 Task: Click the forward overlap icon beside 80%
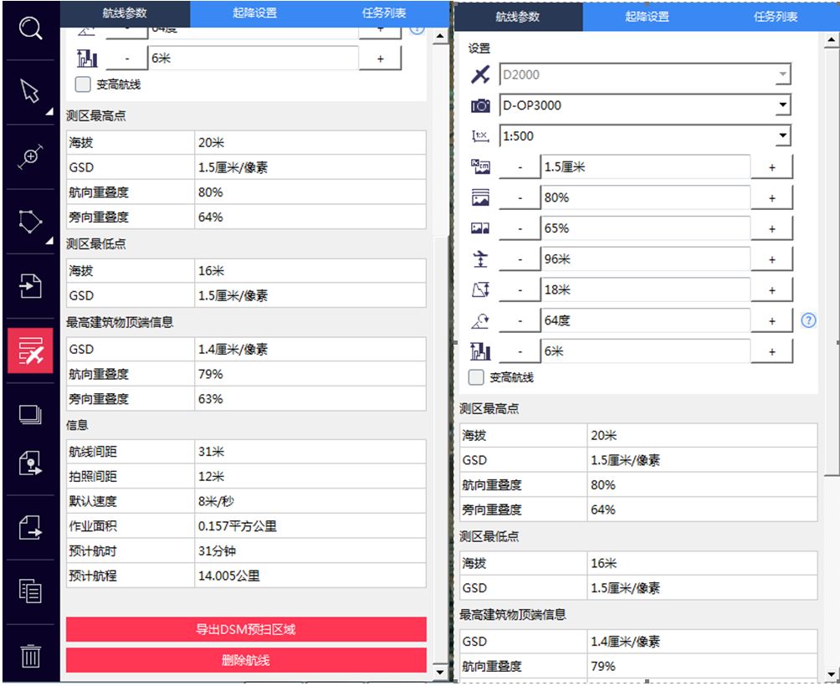(x=480, y=197)
